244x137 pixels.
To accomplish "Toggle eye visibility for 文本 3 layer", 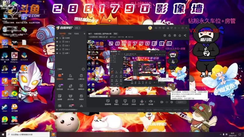I will [57, 45].
